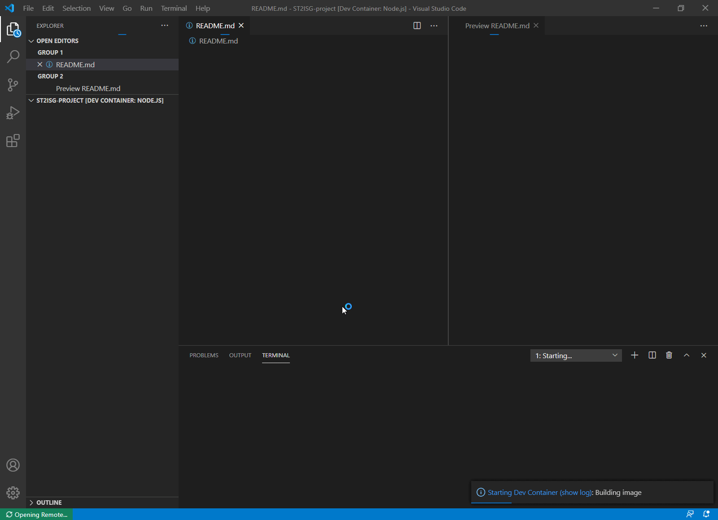
Task: Open the Run and Debug view
Action: (x=13, y=113)
